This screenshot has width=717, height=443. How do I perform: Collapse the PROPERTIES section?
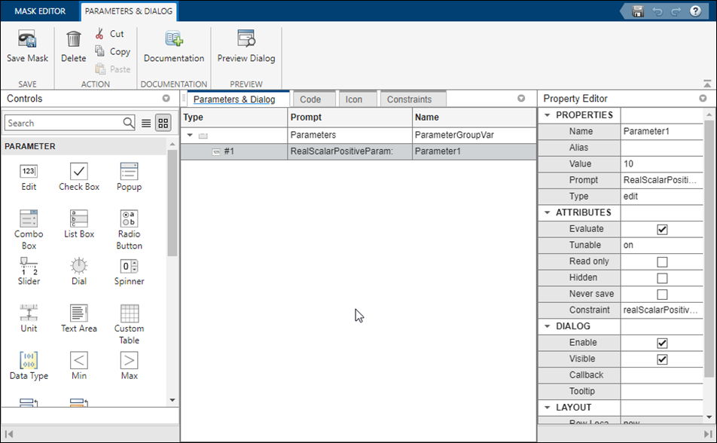[x=545, y=115]
